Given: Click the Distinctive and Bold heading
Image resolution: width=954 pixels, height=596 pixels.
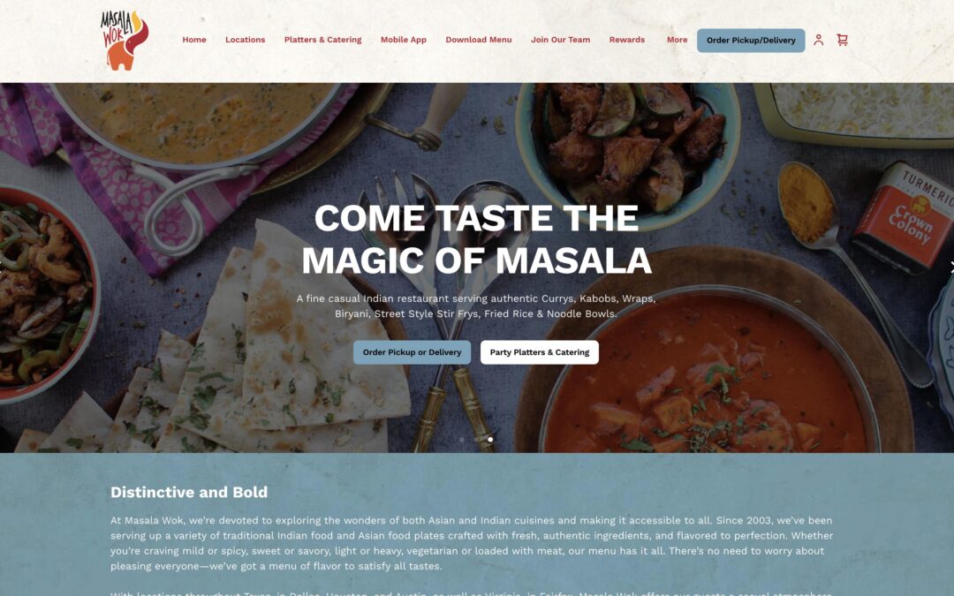Looking at the screenshot, I should click(x=189, y=492).
